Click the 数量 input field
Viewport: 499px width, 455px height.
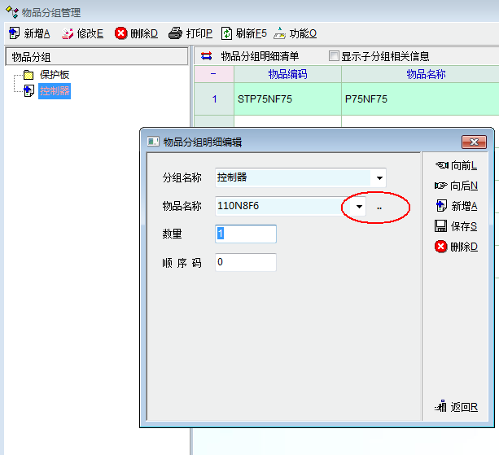[x=246, y=234]
